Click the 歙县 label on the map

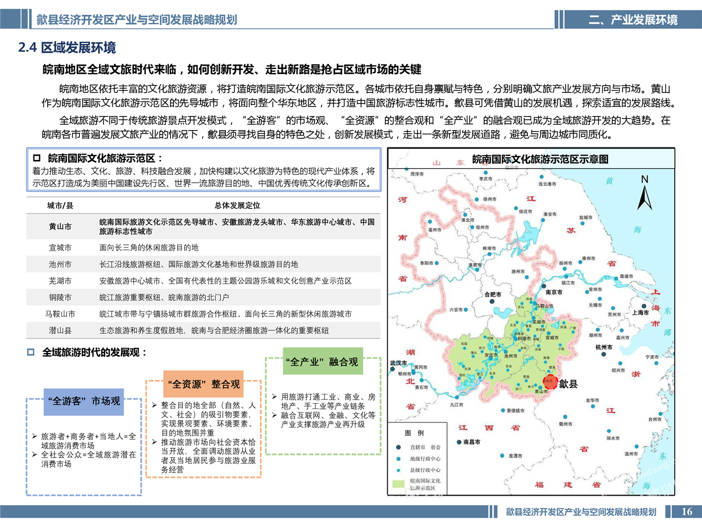tap(568, 384)
